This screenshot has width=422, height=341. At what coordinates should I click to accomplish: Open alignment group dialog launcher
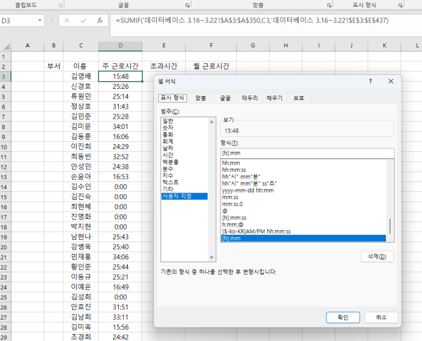click(x=329, y=6)
